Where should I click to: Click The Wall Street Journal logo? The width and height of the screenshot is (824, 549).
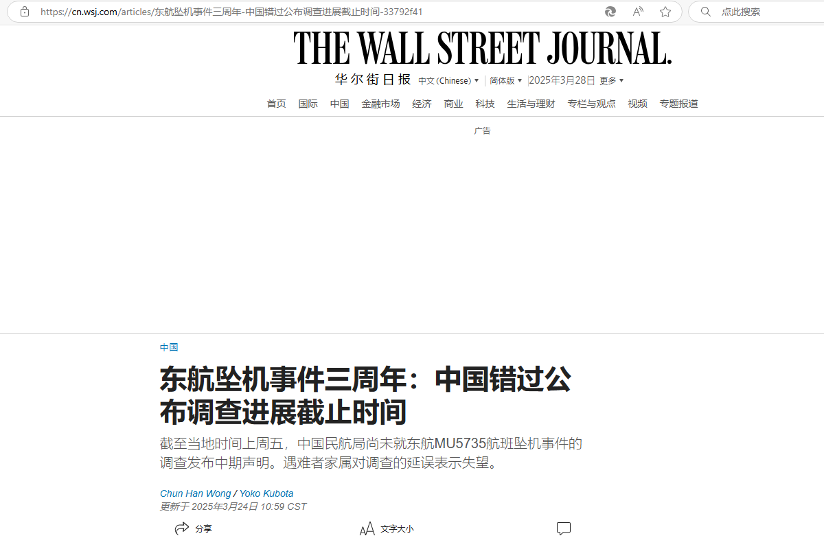click(x=483, y=48)
